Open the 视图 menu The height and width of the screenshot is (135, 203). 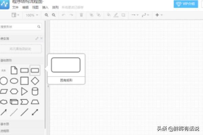[x=35, y=7]
